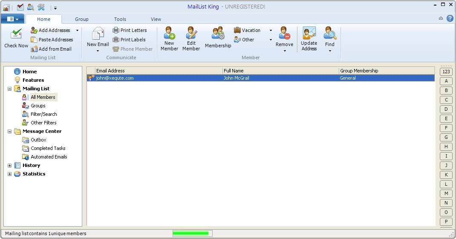Screen dimensions: 456x239
Task: Click the magnifier quick access toolbar icon
Action: point(31,7)
